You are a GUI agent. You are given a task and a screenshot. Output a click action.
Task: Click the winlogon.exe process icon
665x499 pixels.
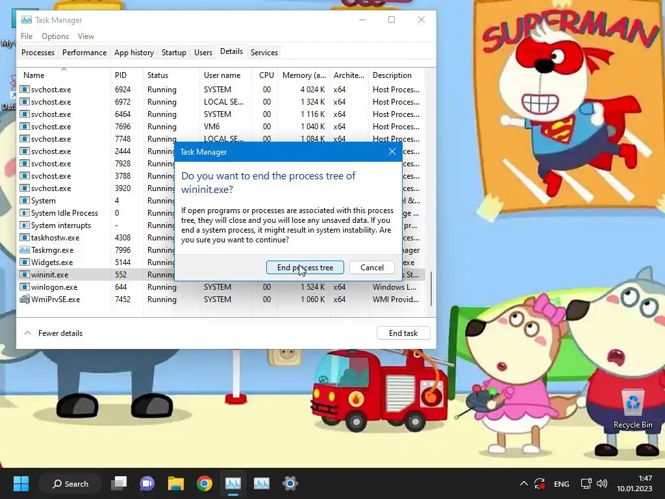pyautogui.click(x=25, y=287)
